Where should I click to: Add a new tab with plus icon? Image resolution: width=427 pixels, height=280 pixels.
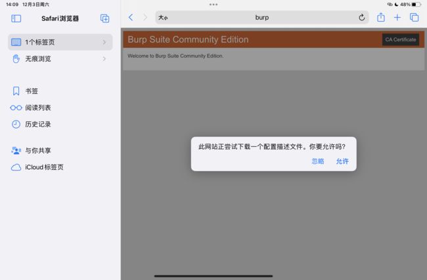(397, 18)
